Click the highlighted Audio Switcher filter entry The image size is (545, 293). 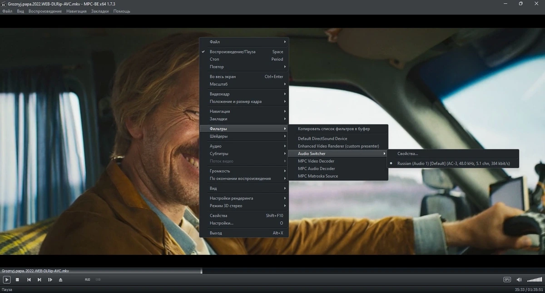pos(338,154)
